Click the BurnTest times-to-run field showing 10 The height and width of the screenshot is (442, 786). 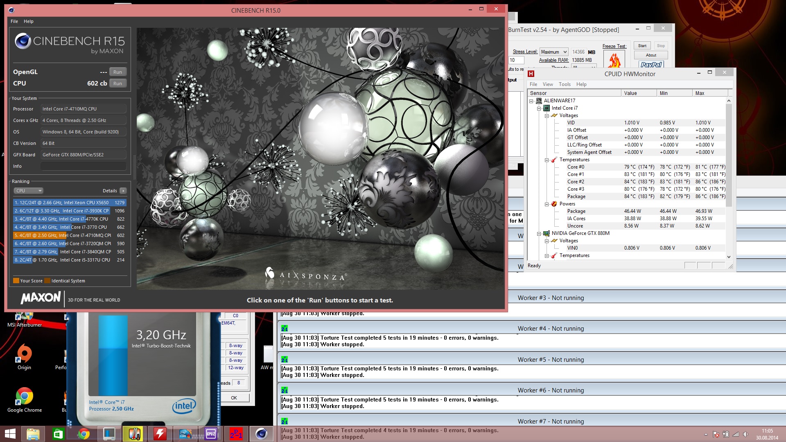[x=516, y=60]
